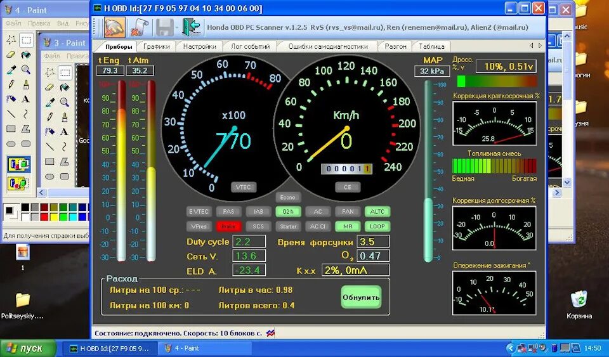Click the tab strip's right scroll arrow
The image size is (609, 357).
coord(540,46)
